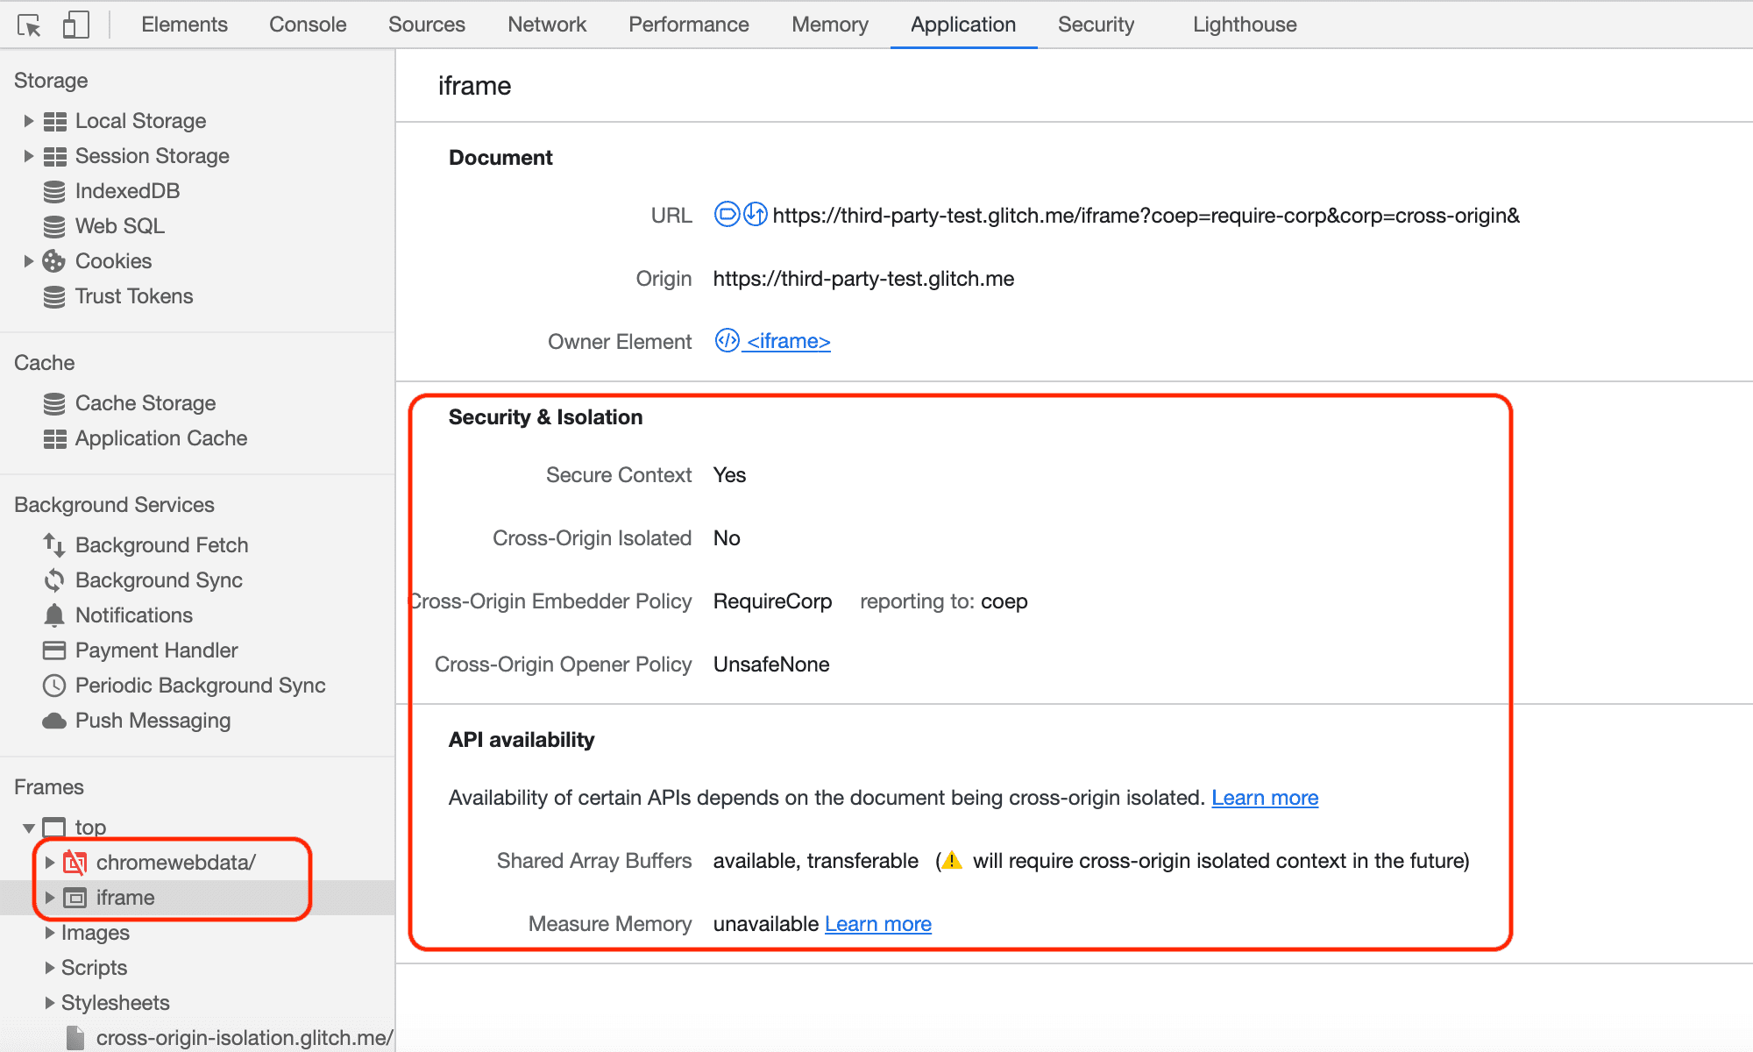Click the Learn more link for Measure Memory
The image size is (1753, 1052).
point(876,924)
